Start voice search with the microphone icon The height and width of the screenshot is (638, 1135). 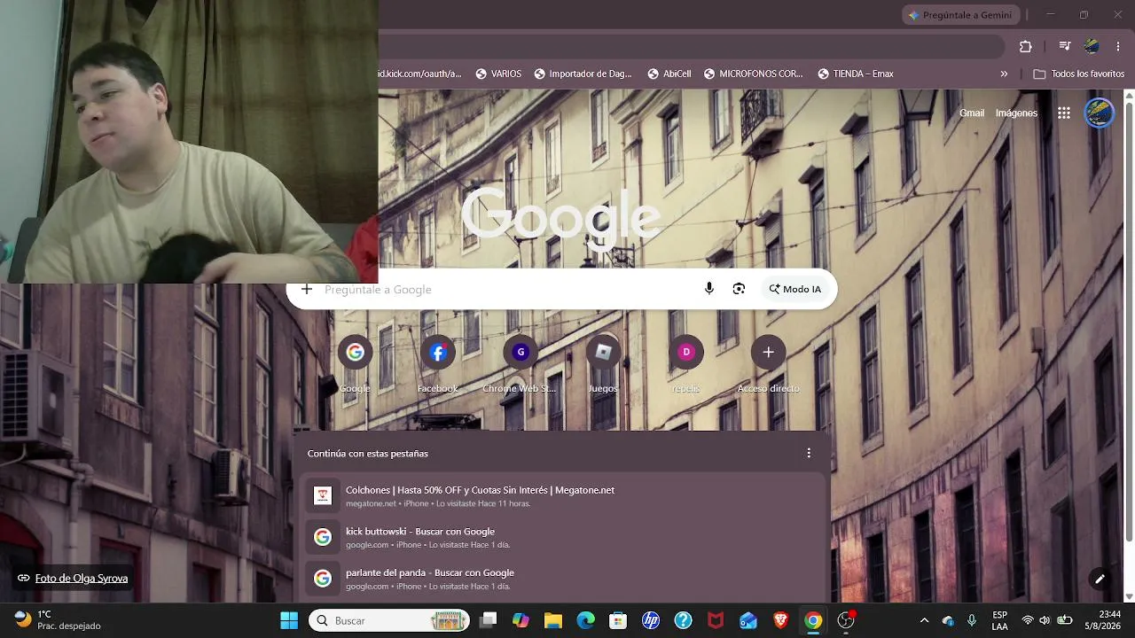coord(708,289)
